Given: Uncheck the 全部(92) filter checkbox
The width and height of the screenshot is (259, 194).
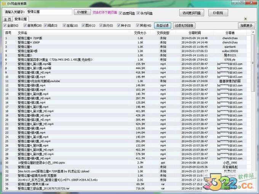Looking at the screenshot, I should (5, 25).
